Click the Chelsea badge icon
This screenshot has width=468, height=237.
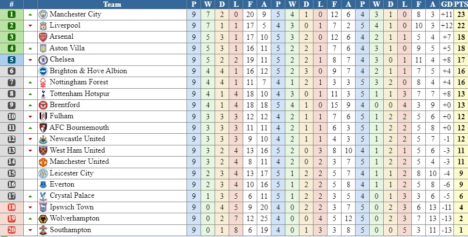(43, 60)
